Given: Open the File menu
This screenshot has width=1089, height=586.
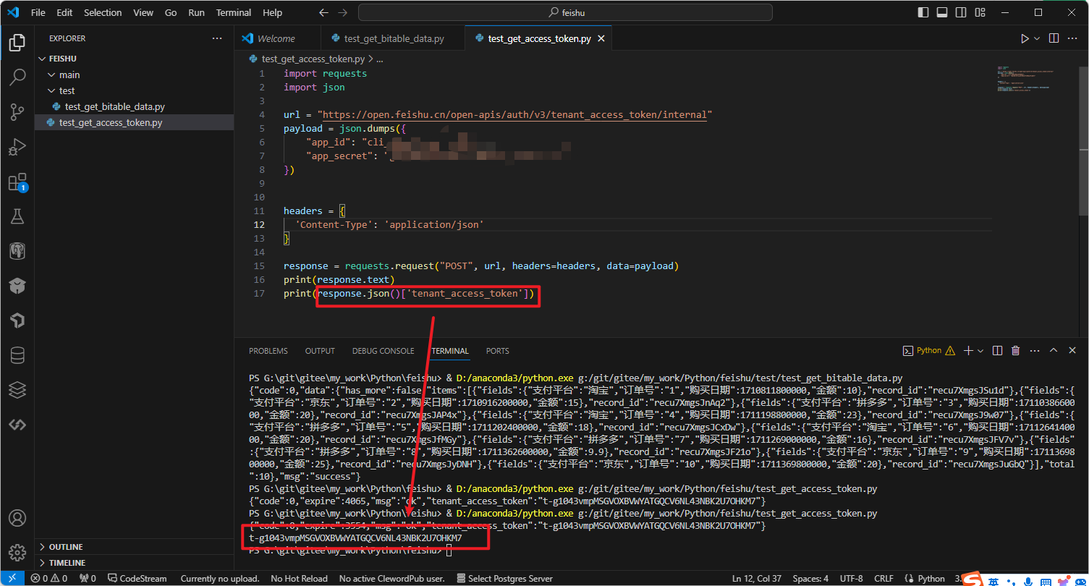Looking at the screenshot, I should pos(38,12).
